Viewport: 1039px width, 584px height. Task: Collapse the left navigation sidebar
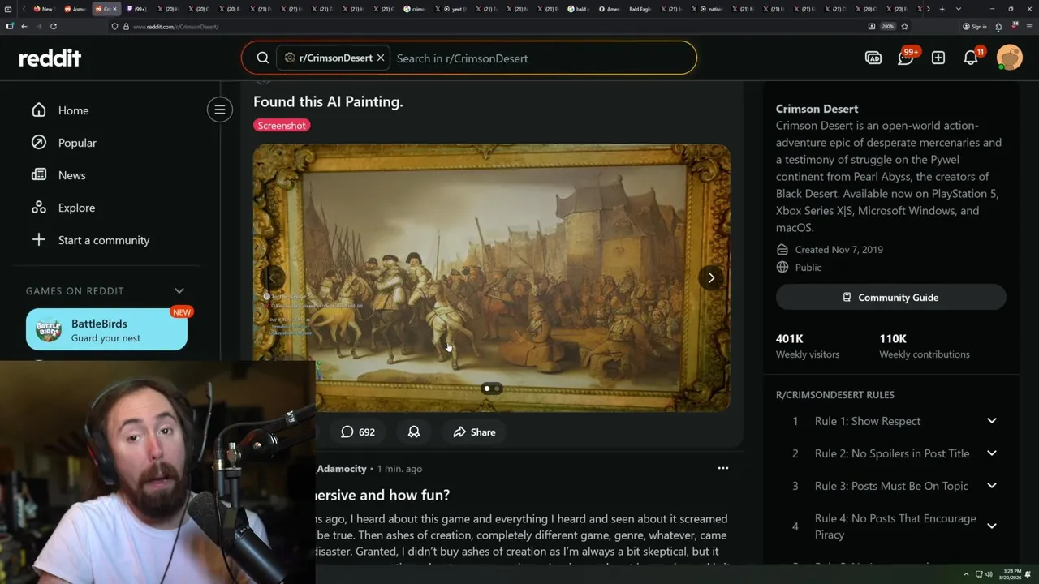click(x=220, y=109)
